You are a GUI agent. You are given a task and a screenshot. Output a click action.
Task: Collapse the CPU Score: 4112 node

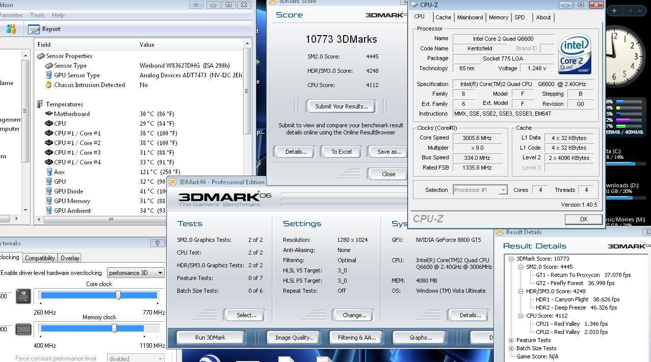[x=521, y=316]
